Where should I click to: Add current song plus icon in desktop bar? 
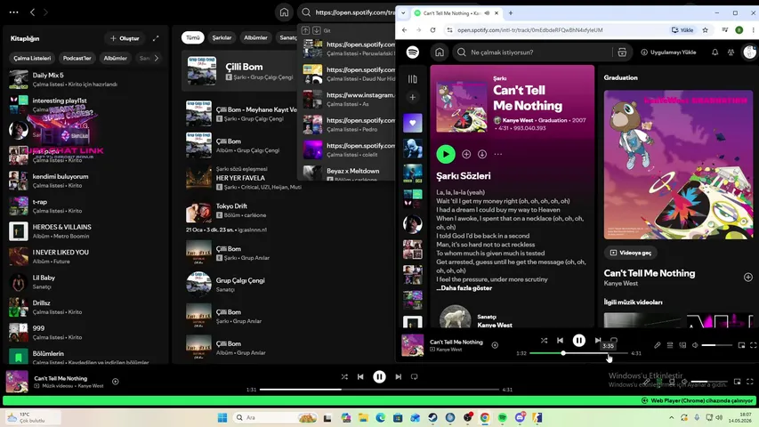[115, 382]
